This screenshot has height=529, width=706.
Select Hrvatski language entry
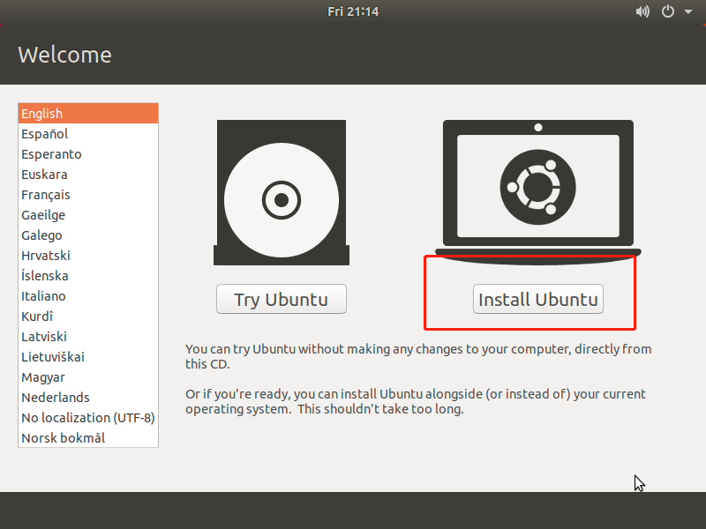(x=88, y=256)
